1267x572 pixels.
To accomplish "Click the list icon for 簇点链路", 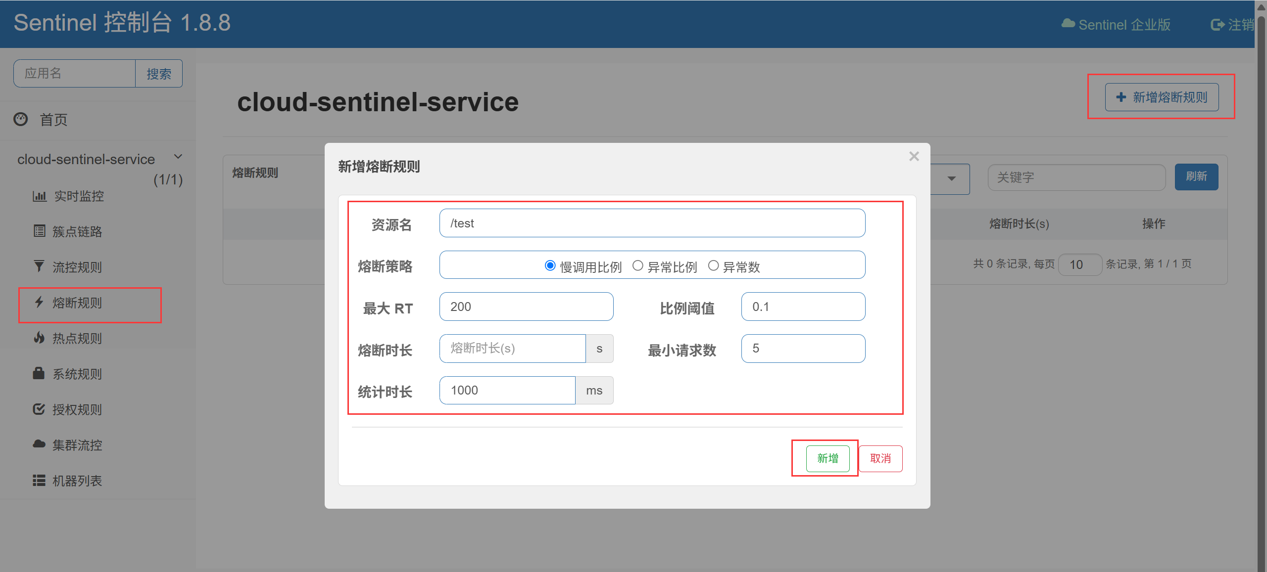I will pyautogui.click(x=40, y=231).
